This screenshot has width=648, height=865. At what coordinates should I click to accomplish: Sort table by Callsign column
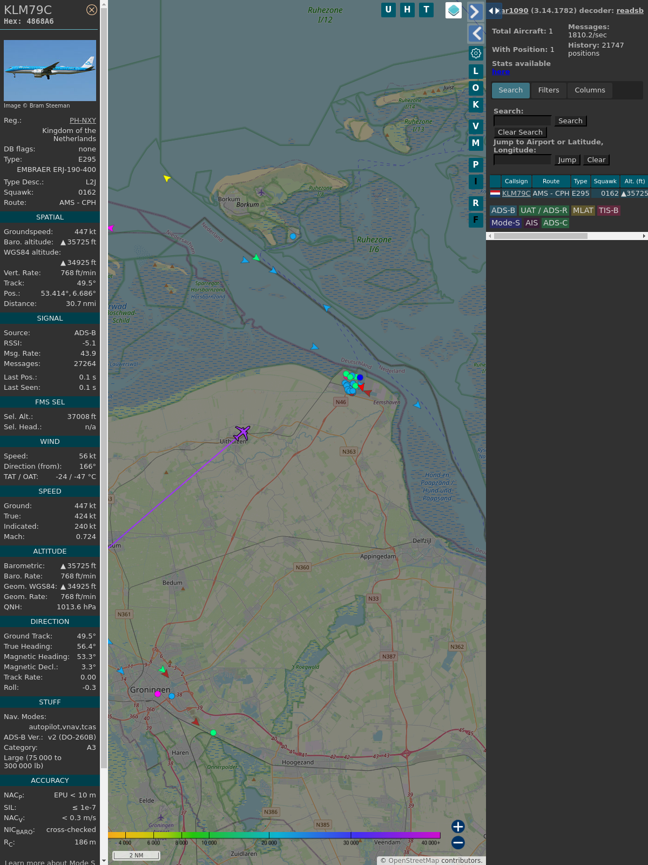pos(516,182)
